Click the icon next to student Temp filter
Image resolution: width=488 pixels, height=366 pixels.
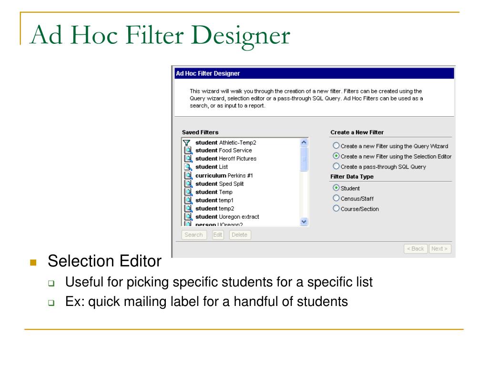[188, 192]
